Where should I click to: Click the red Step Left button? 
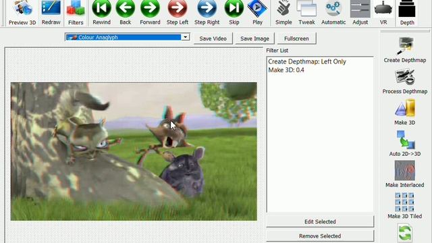pyautogui.click(x=177, y=13)
